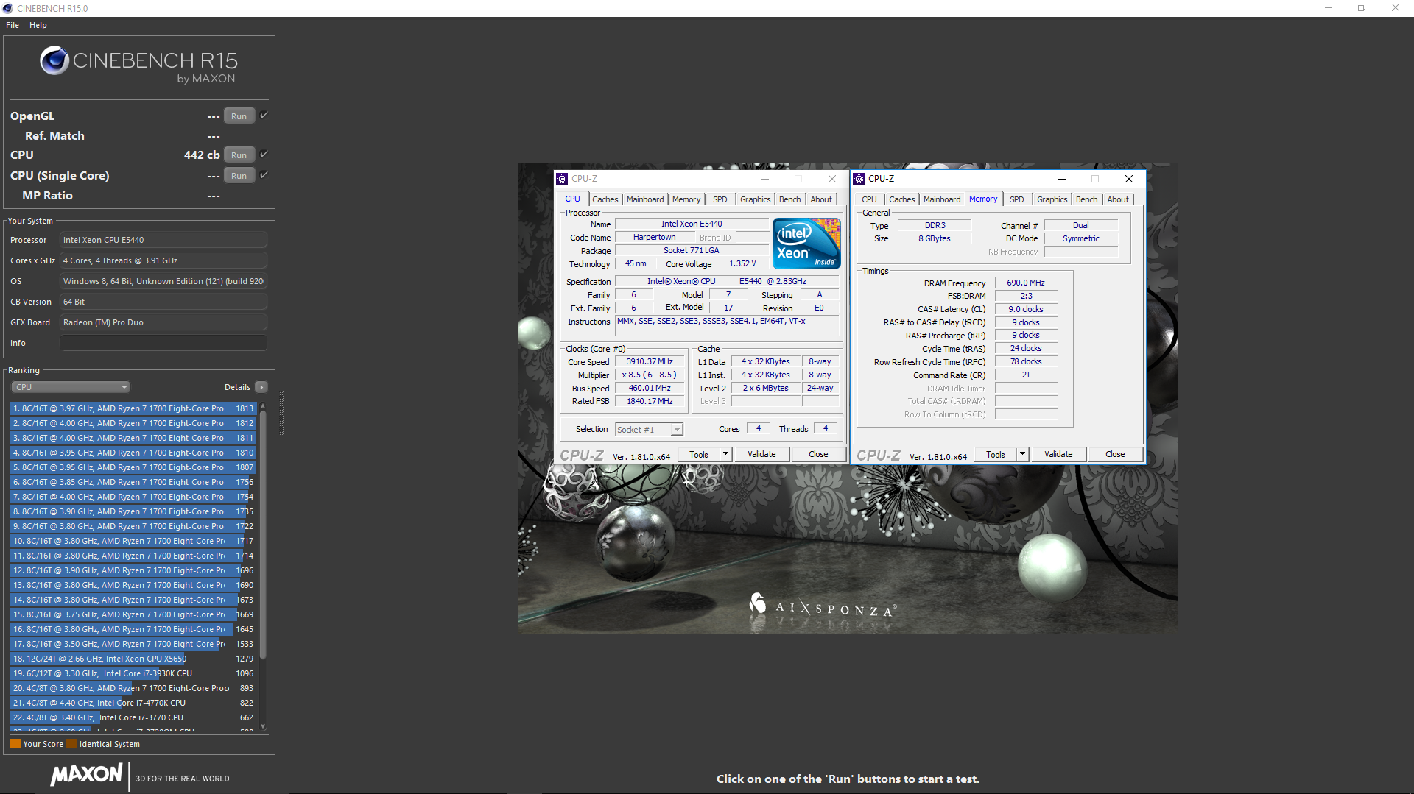Viewport: 1414px width, 794px height.
Task: Click the Your Score orange legend swatch
Action: coord(15,744)
